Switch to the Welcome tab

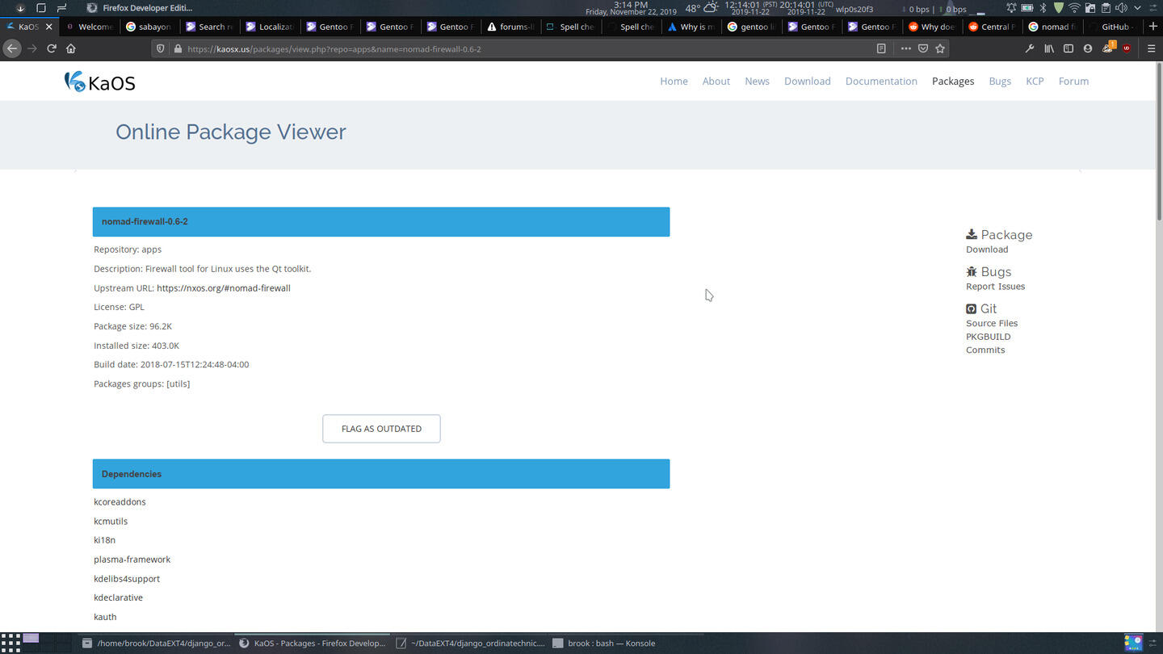89,27
